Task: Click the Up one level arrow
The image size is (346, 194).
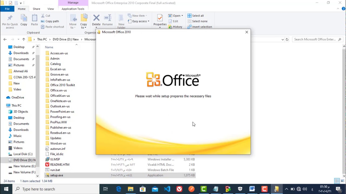Action: (24, 39)
